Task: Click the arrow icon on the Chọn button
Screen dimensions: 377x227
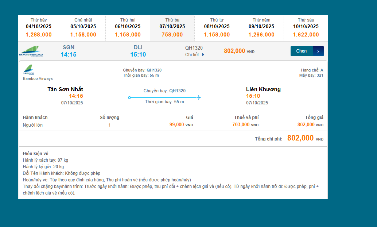Action: pyautogui.click(x=318, y=51)
